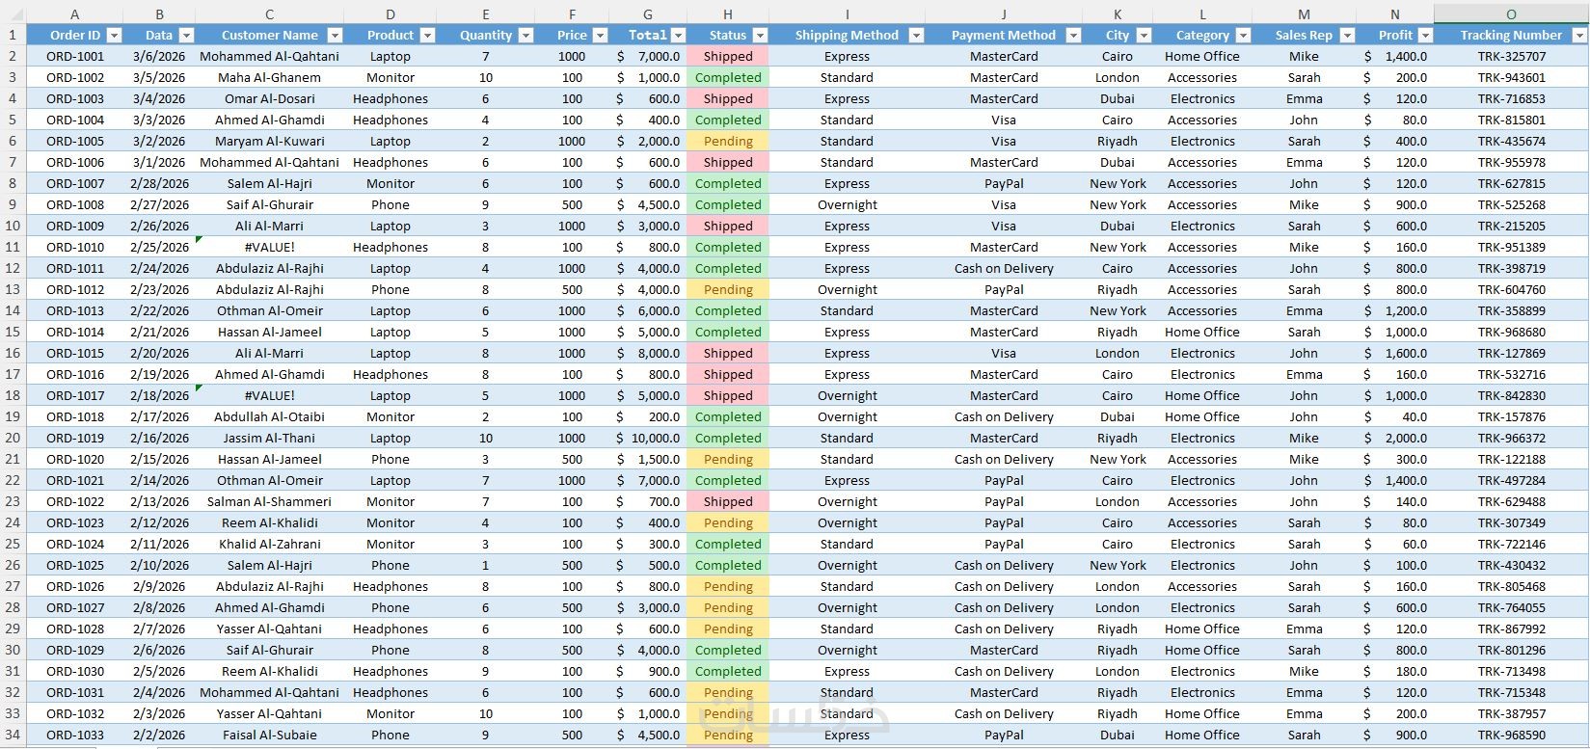This screenshot has width=1590, height=749.
Task: Open the Price filter dropdown
Action: pos(600,35)
